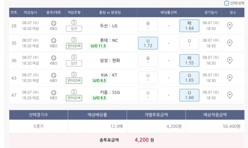Viewport: 248px width, 148px height.
Task: Click 배당률선택 column header
Action: point(168,13)
